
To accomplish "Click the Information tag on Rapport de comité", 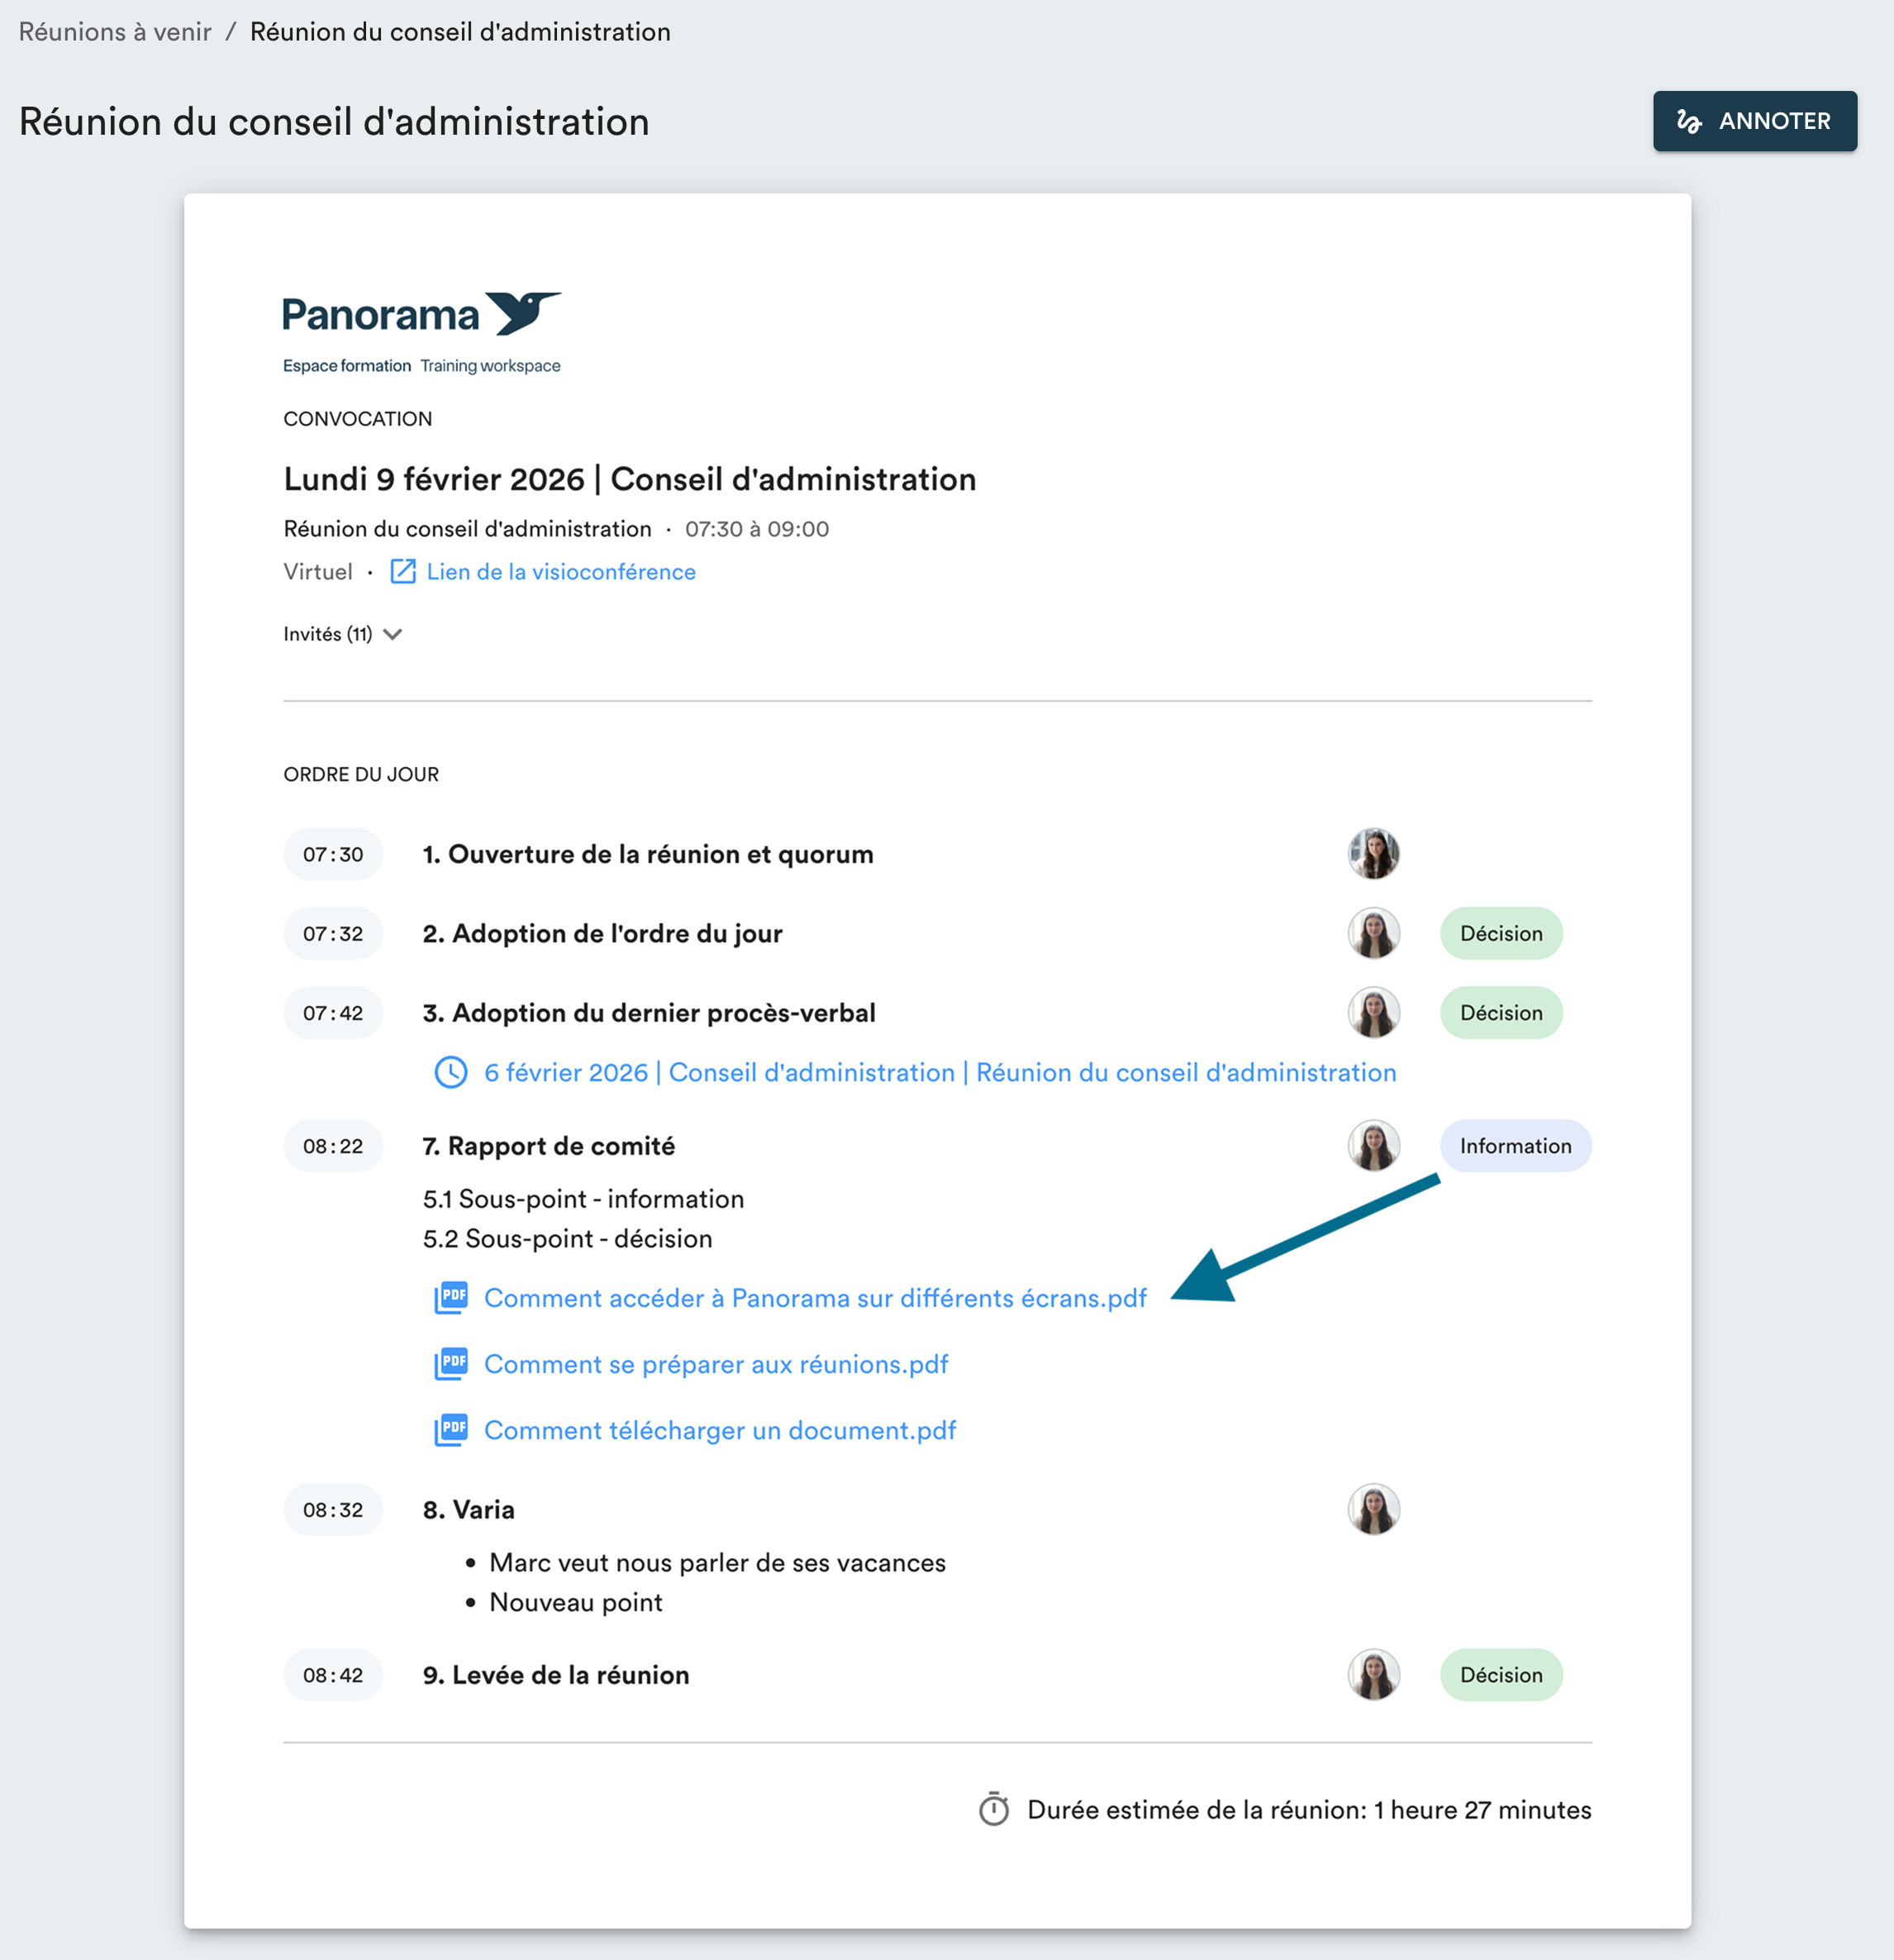I will pyautogui.click(x=1514, y=1146).
